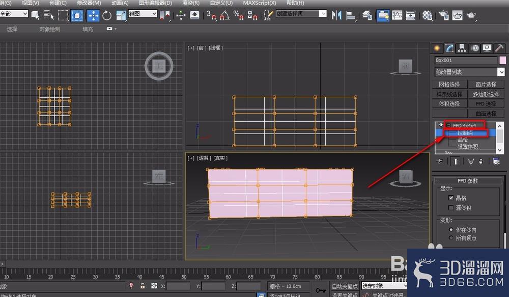Screen dimensions: 509x297
Task: Click the Render Production teapot icon
Action: 471,15
